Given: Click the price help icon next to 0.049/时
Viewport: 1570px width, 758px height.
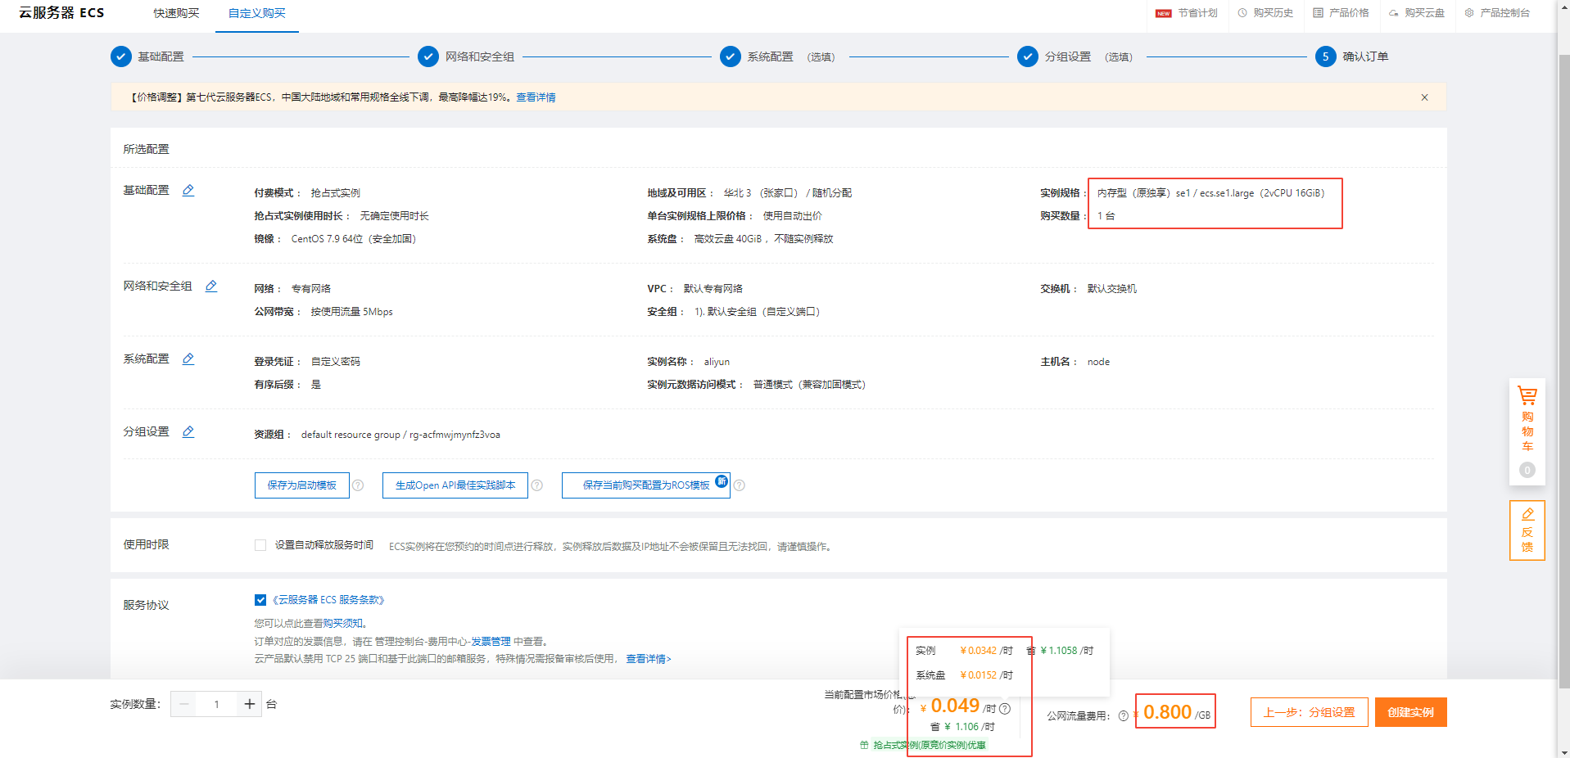Looking at the screenshot, I should pyautogui.click(x=1005, y=709).
